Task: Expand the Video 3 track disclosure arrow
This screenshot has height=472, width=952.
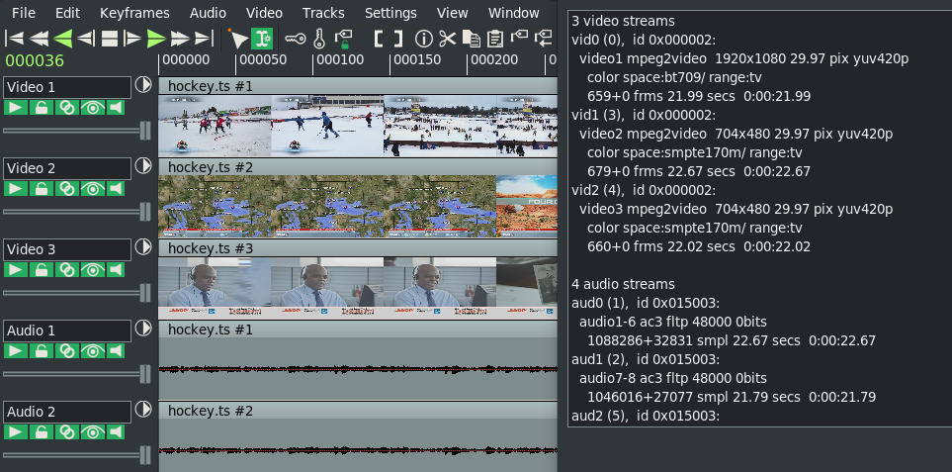Action: pyautogui.click(x=143, y=248)
